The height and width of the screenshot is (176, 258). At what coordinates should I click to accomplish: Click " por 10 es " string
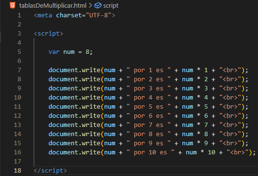pos(150,152)
